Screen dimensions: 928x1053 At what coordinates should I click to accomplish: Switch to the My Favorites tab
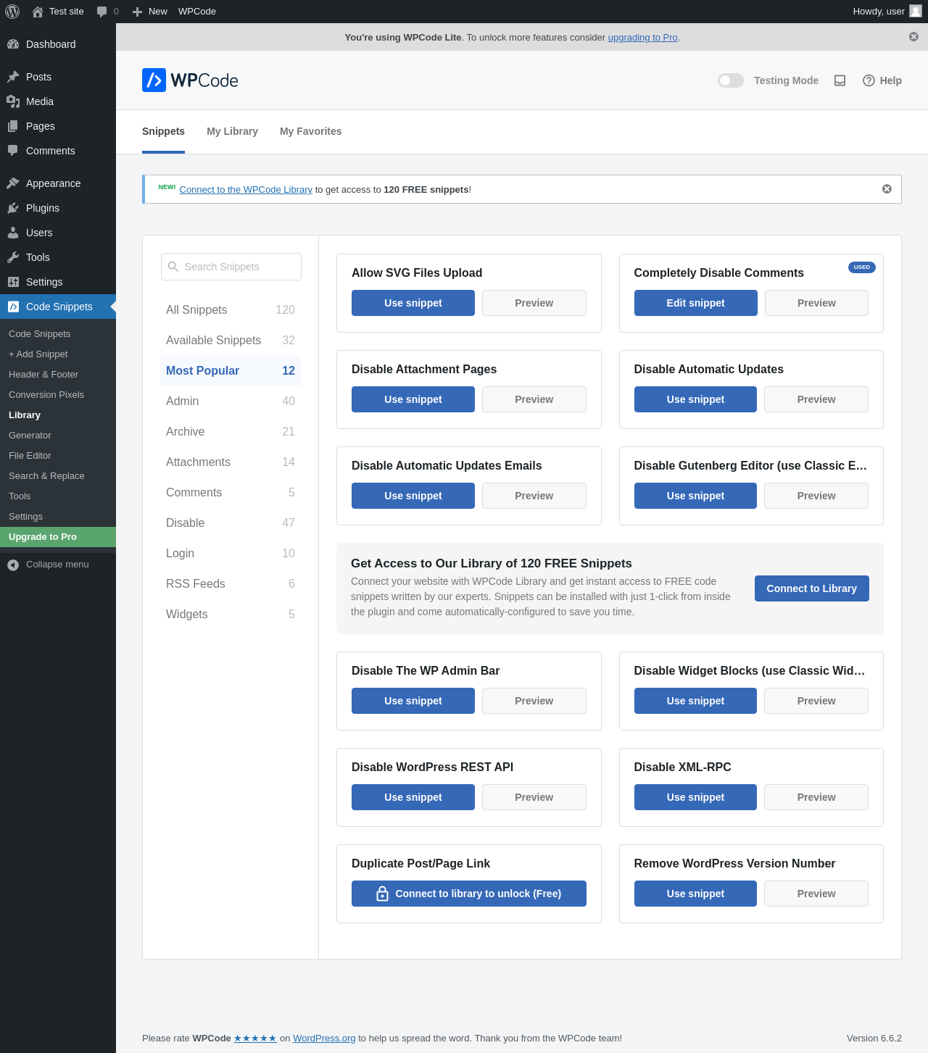(x=310, y=131)
